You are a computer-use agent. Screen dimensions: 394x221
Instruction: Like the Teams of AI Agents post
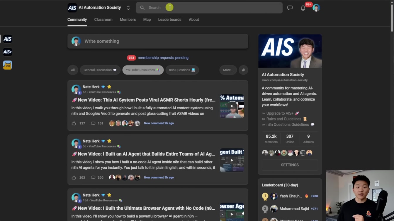pos(74,177)
